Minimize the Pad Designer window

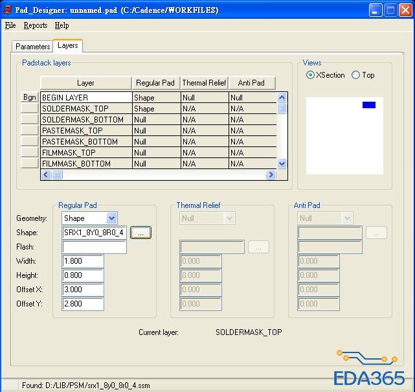tap(376, 10)
